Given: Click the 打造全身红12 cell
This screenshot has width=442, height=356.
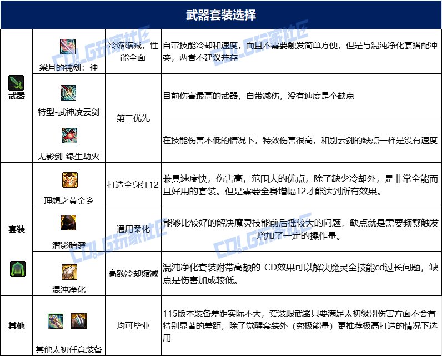Looking at the screenshot, I should (x=133, y=184).
